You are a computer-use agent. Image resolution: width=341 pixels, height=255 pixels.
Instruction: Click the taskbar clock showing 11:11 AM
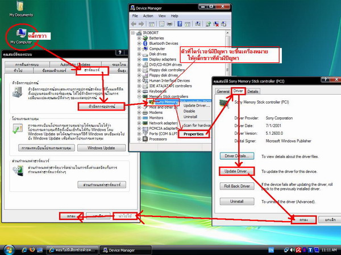tap(329, 250)
